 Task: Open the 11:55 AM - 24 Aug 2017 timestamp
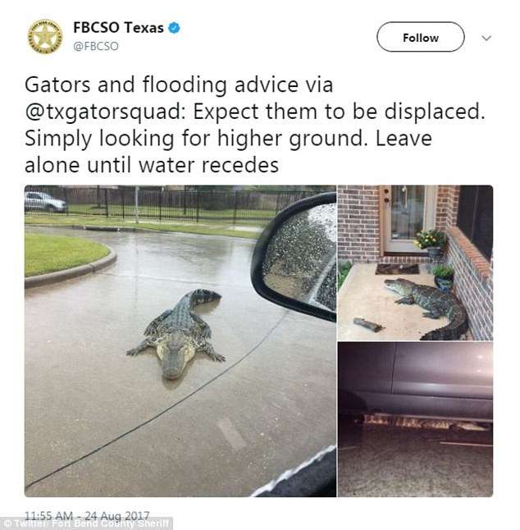pyautogui.click(x=87, y=515)
